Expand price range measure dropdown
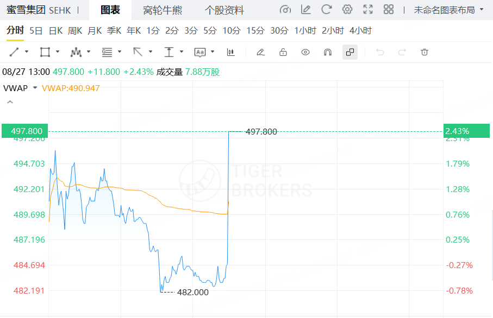This screenshot has height=318, width=493. 182,52
